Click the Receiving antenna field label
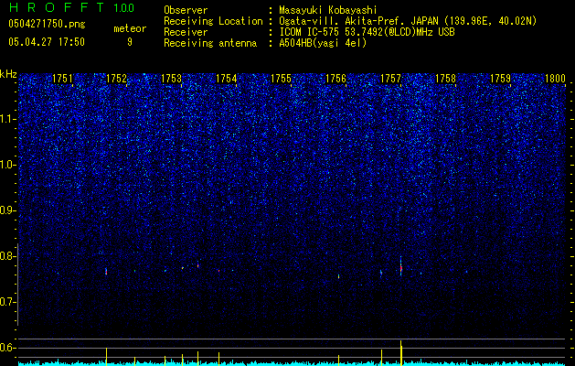Viewport: 575px width, 366px height. click(210, 43)
